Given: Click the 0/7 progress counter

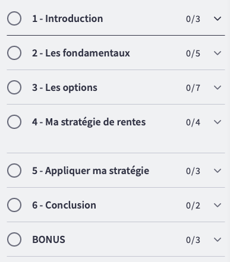Looking at the screenshot, I should point(193,88).
